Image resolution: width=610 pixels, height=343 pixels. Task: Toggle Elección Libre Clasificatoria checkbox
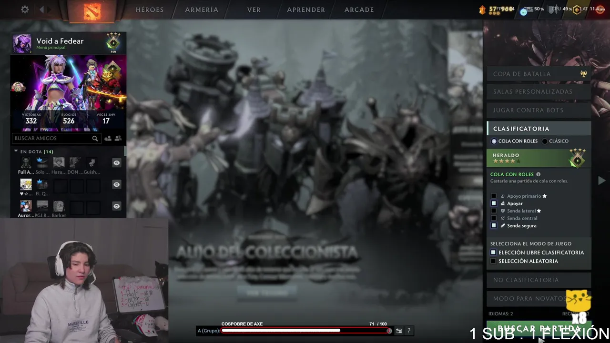(494, 252)
